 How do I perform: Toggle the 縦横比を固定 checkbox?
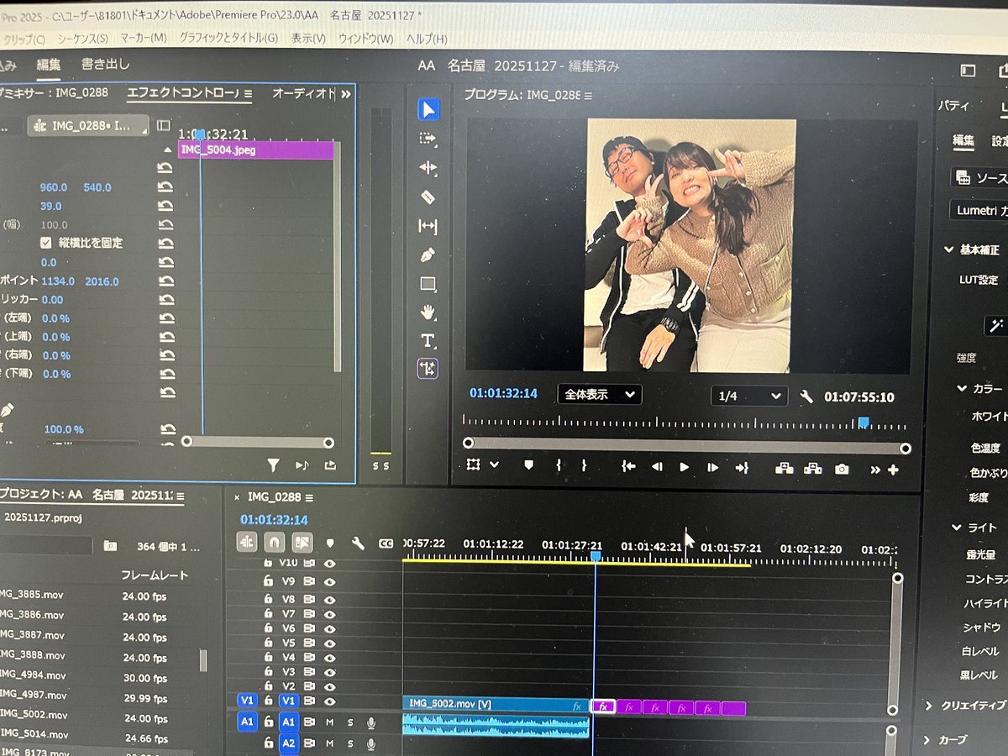(46, 243)
